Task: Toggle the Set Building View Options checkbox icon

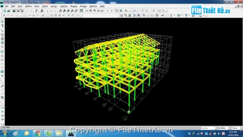Action: coord(121,11)
